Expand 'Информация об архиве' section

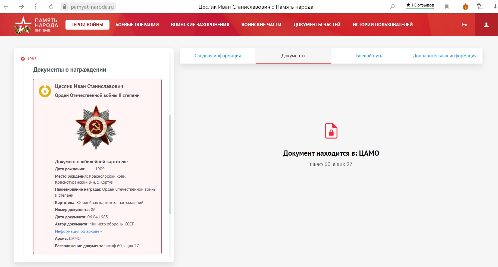78,231
